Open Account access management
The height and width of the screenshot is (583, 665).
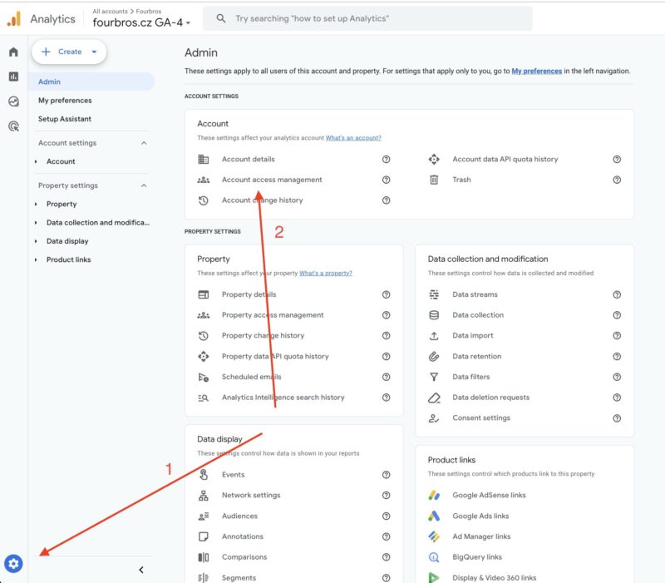click(x=272, y=180)
